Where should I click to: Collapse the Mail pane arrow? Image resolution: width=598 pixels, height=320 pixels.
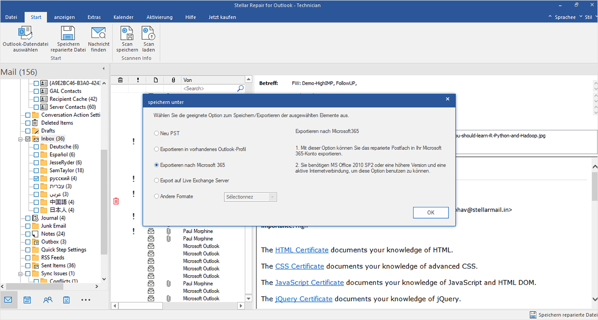pyautogui.click(x=103, y=69)
